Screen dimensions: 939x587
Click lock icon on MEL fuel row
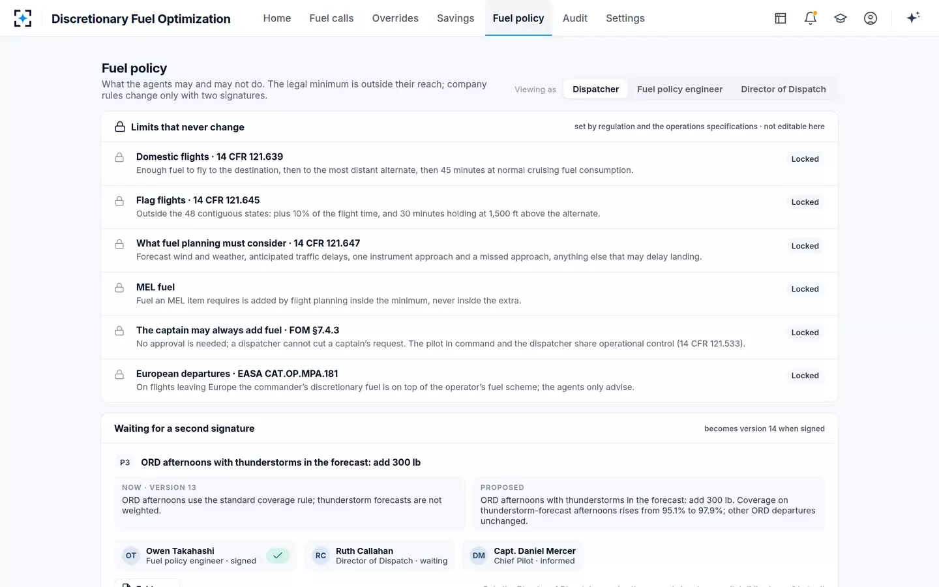pos(119,288)
